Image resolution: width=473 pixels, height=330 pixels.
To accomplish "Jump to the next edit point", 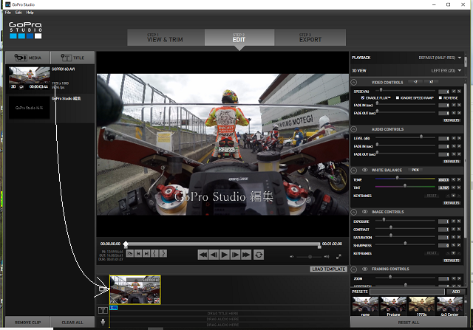I will tap(146, 253).
